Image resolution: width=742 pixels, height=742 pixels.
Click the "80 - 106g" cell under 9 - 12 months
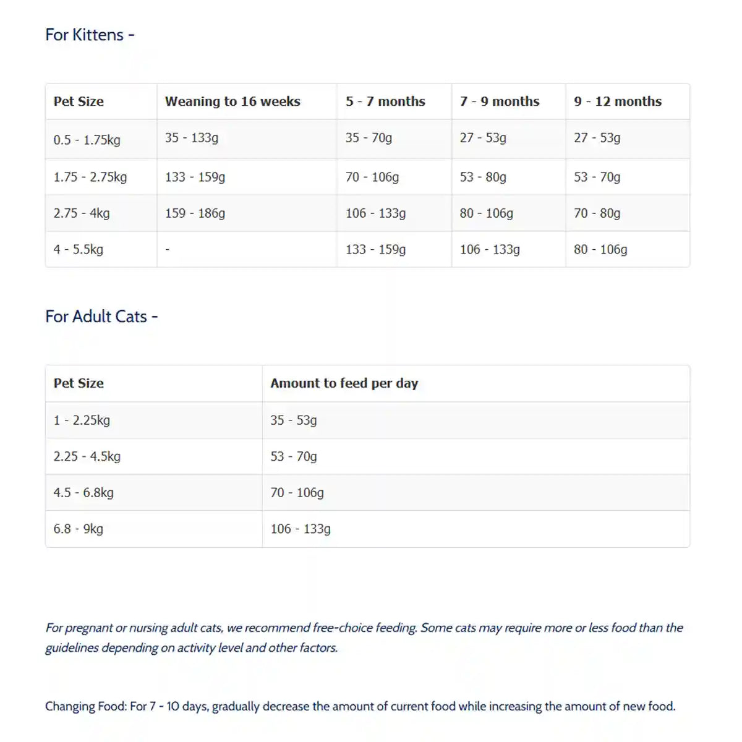pyautogui.click(x=600, y=250)
